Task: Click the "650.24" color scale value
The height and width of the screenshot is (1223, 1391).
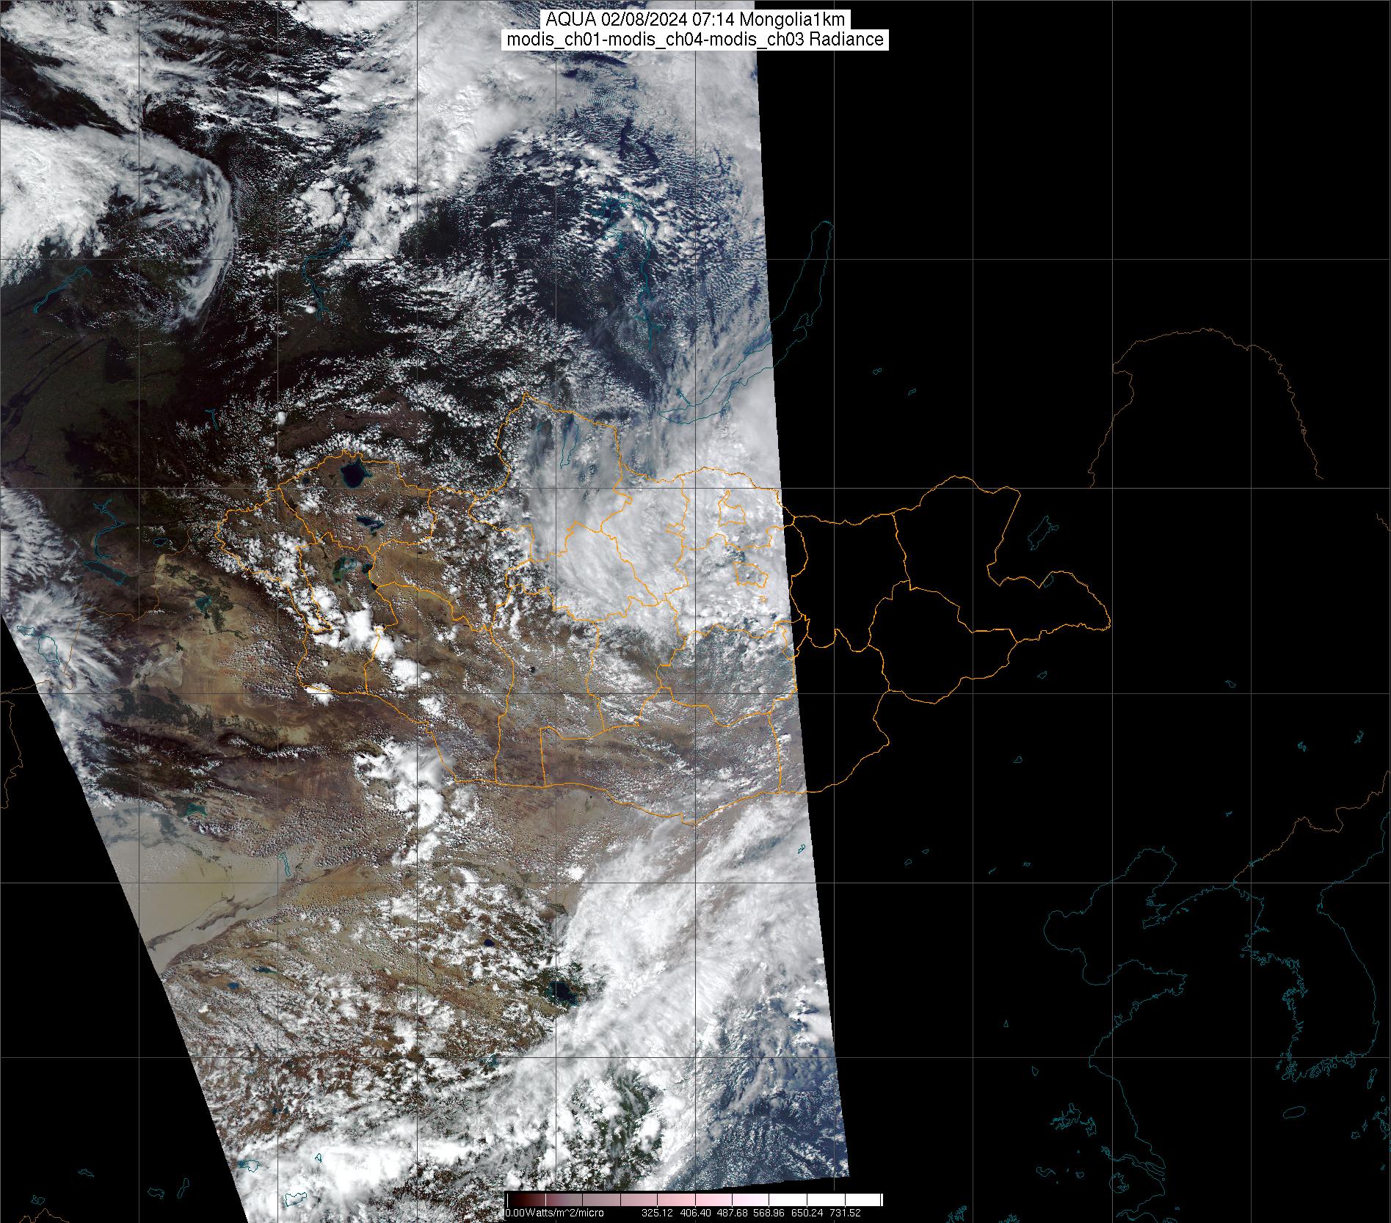Action: tap(807, 1213)
